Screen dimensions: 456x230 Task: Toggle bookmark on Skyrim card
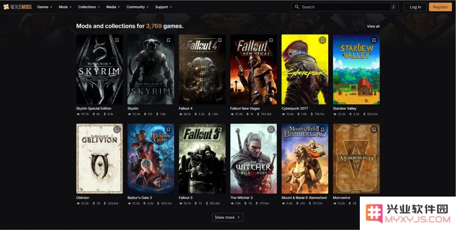tap(168, 40)
